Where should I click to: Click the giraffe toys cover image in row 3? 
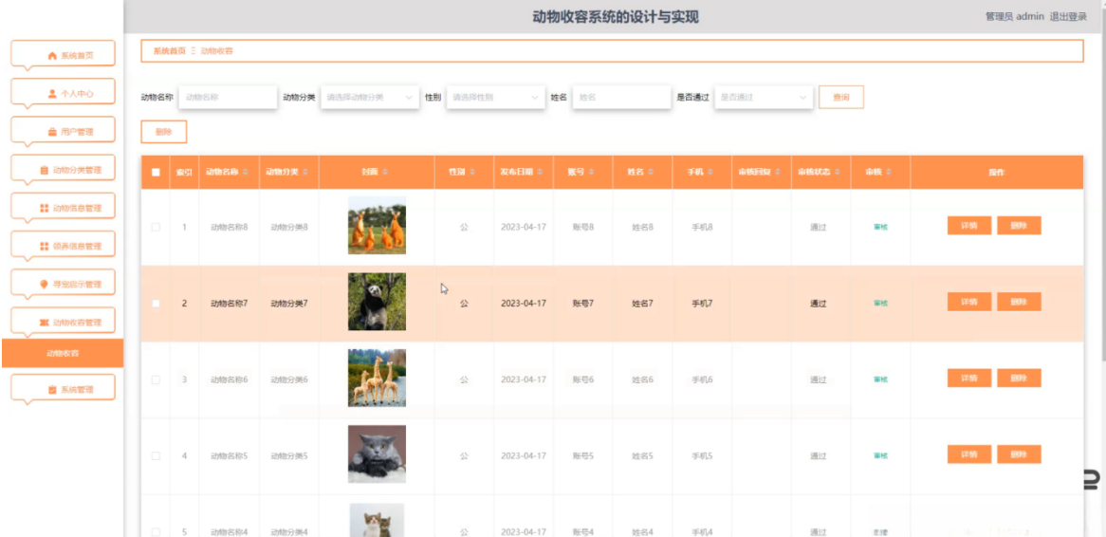[377, 379]
